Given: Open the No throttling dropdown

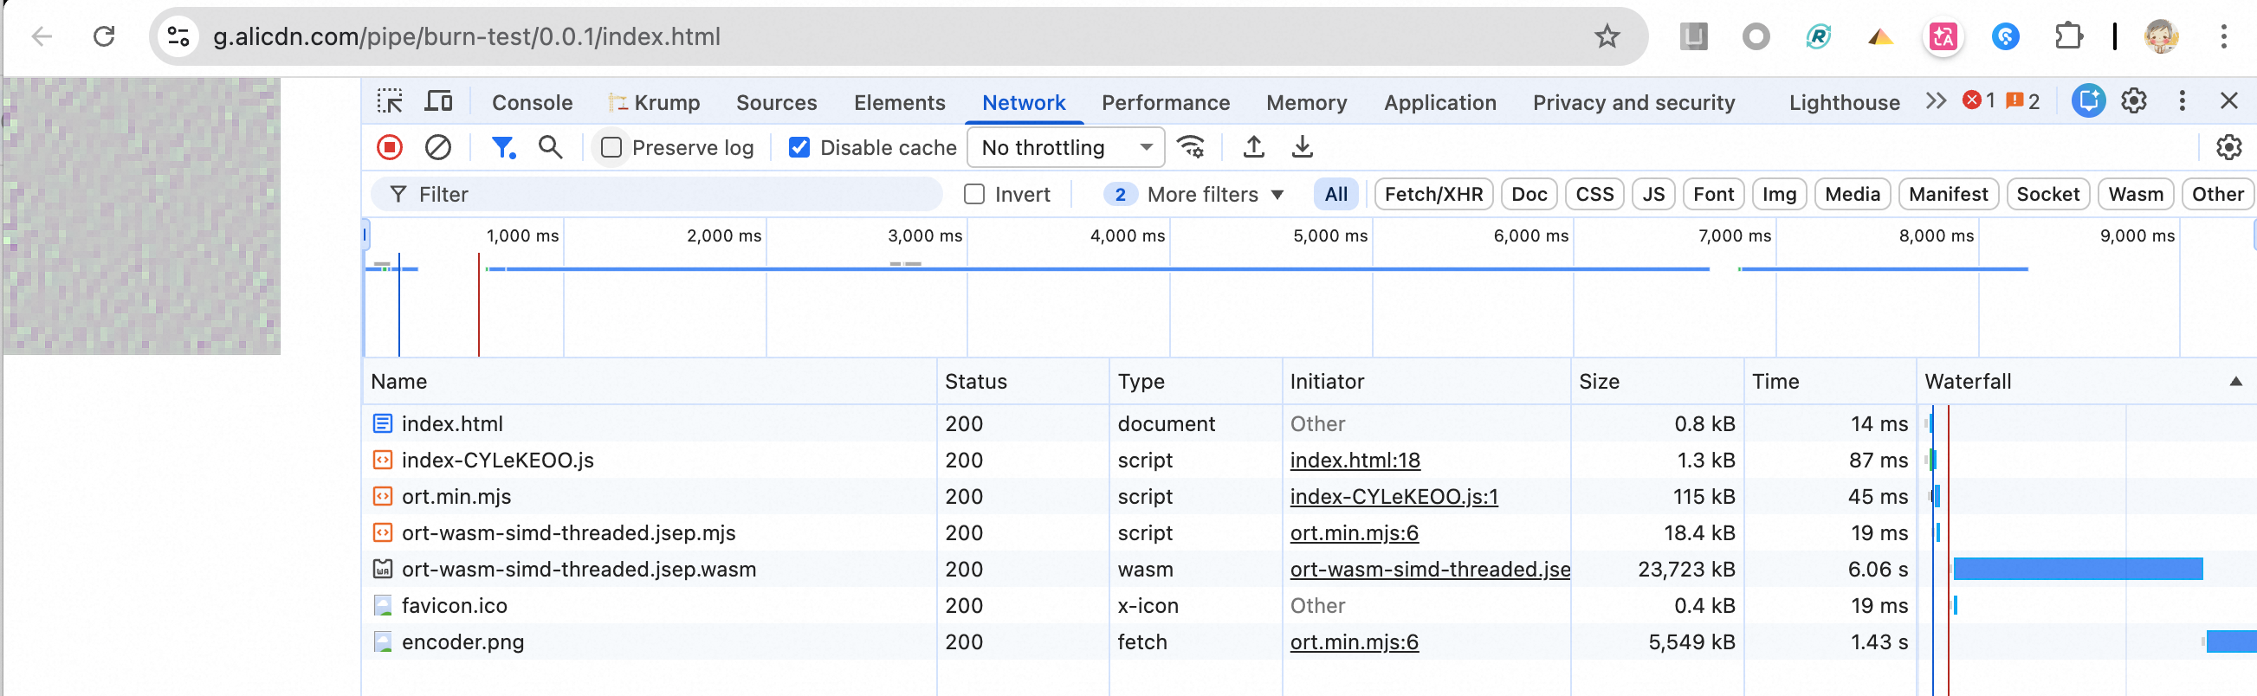Looking at the screenshot, I should [1065, 147].
